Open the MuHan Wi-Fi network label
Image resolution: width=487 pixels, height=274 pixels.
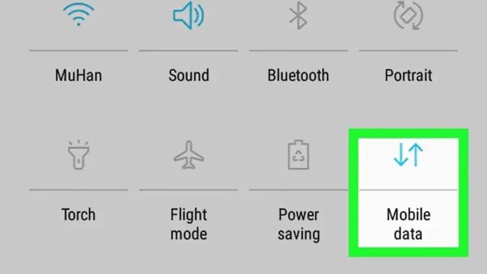pos(79,75)
